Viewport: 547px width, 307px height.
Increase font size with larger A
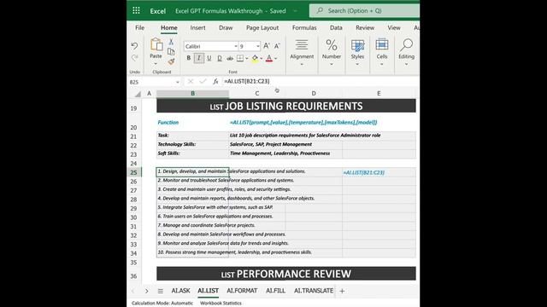267,46
